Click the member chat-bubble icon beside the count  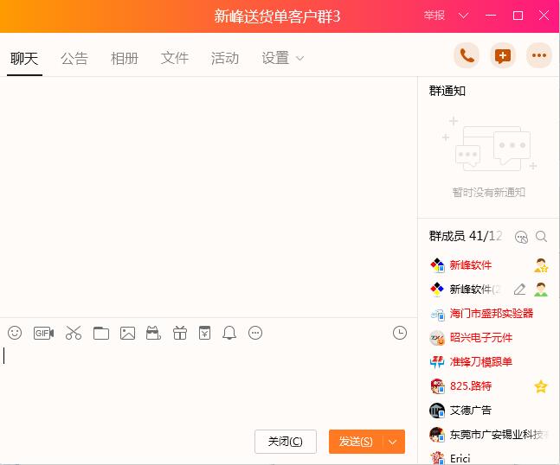click(521, 237)
